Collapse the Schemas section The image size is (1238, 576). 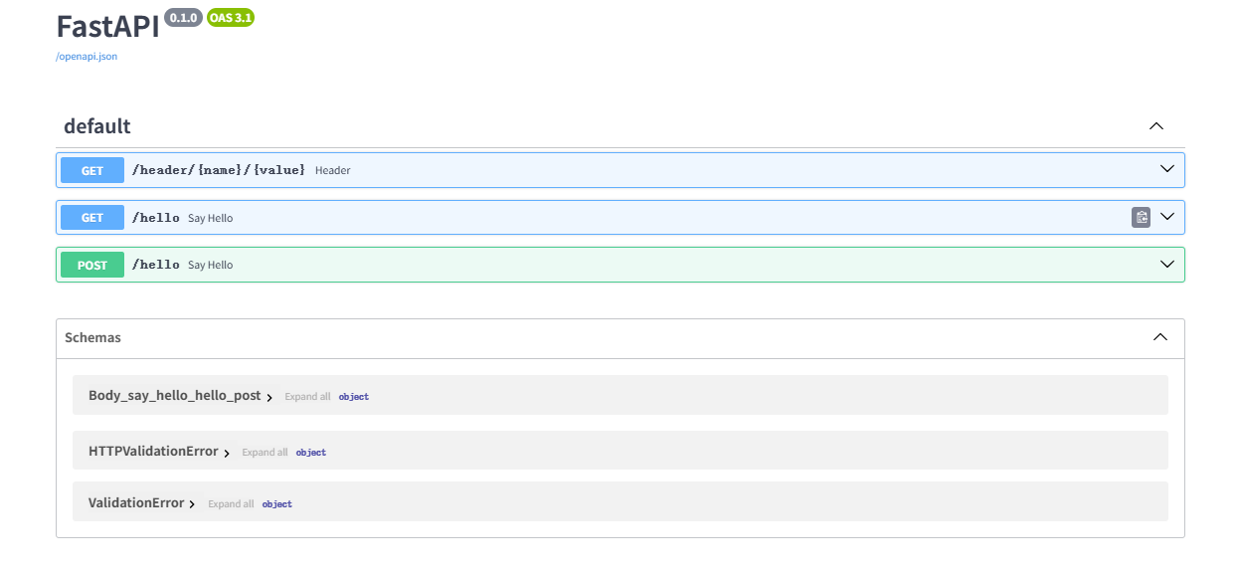pos(1160,337)
